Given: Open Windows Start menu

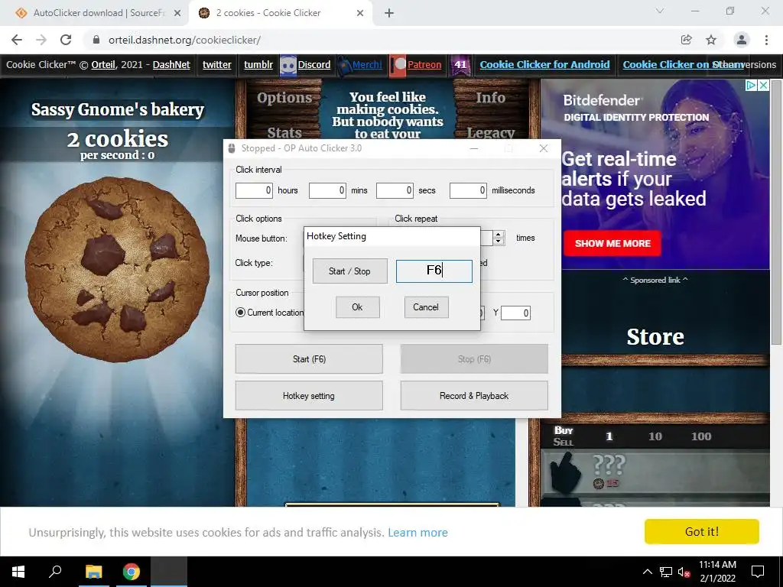Looking at the screenshot, I should click(18, 572).
